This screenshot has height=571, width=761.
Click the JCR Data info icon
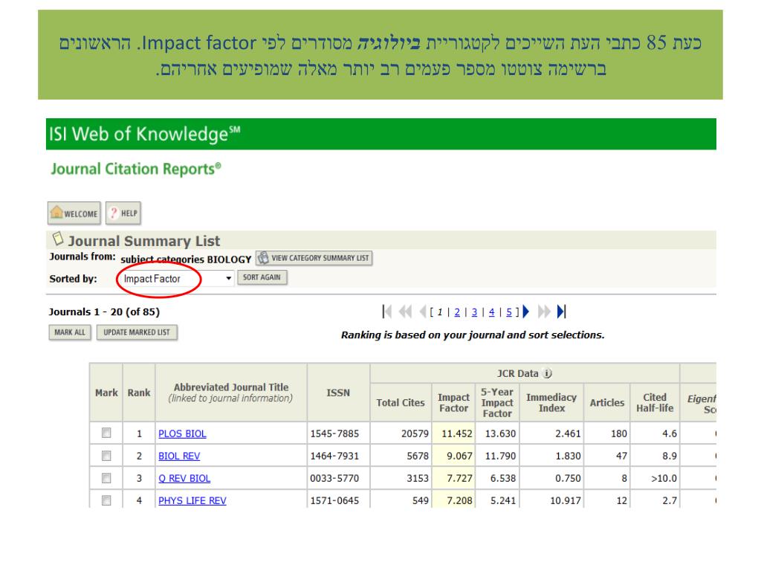click(x=548, y=373)
